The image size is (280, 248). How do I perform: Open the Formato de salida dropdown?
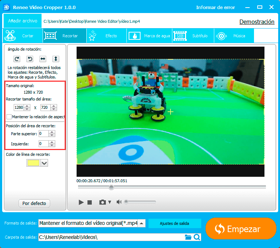141,223
